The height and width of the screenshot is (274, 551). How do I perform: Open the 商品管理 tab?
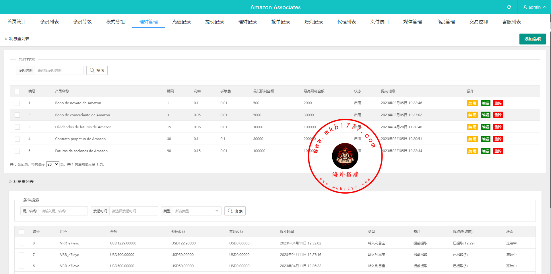click(x=445, y=22)
